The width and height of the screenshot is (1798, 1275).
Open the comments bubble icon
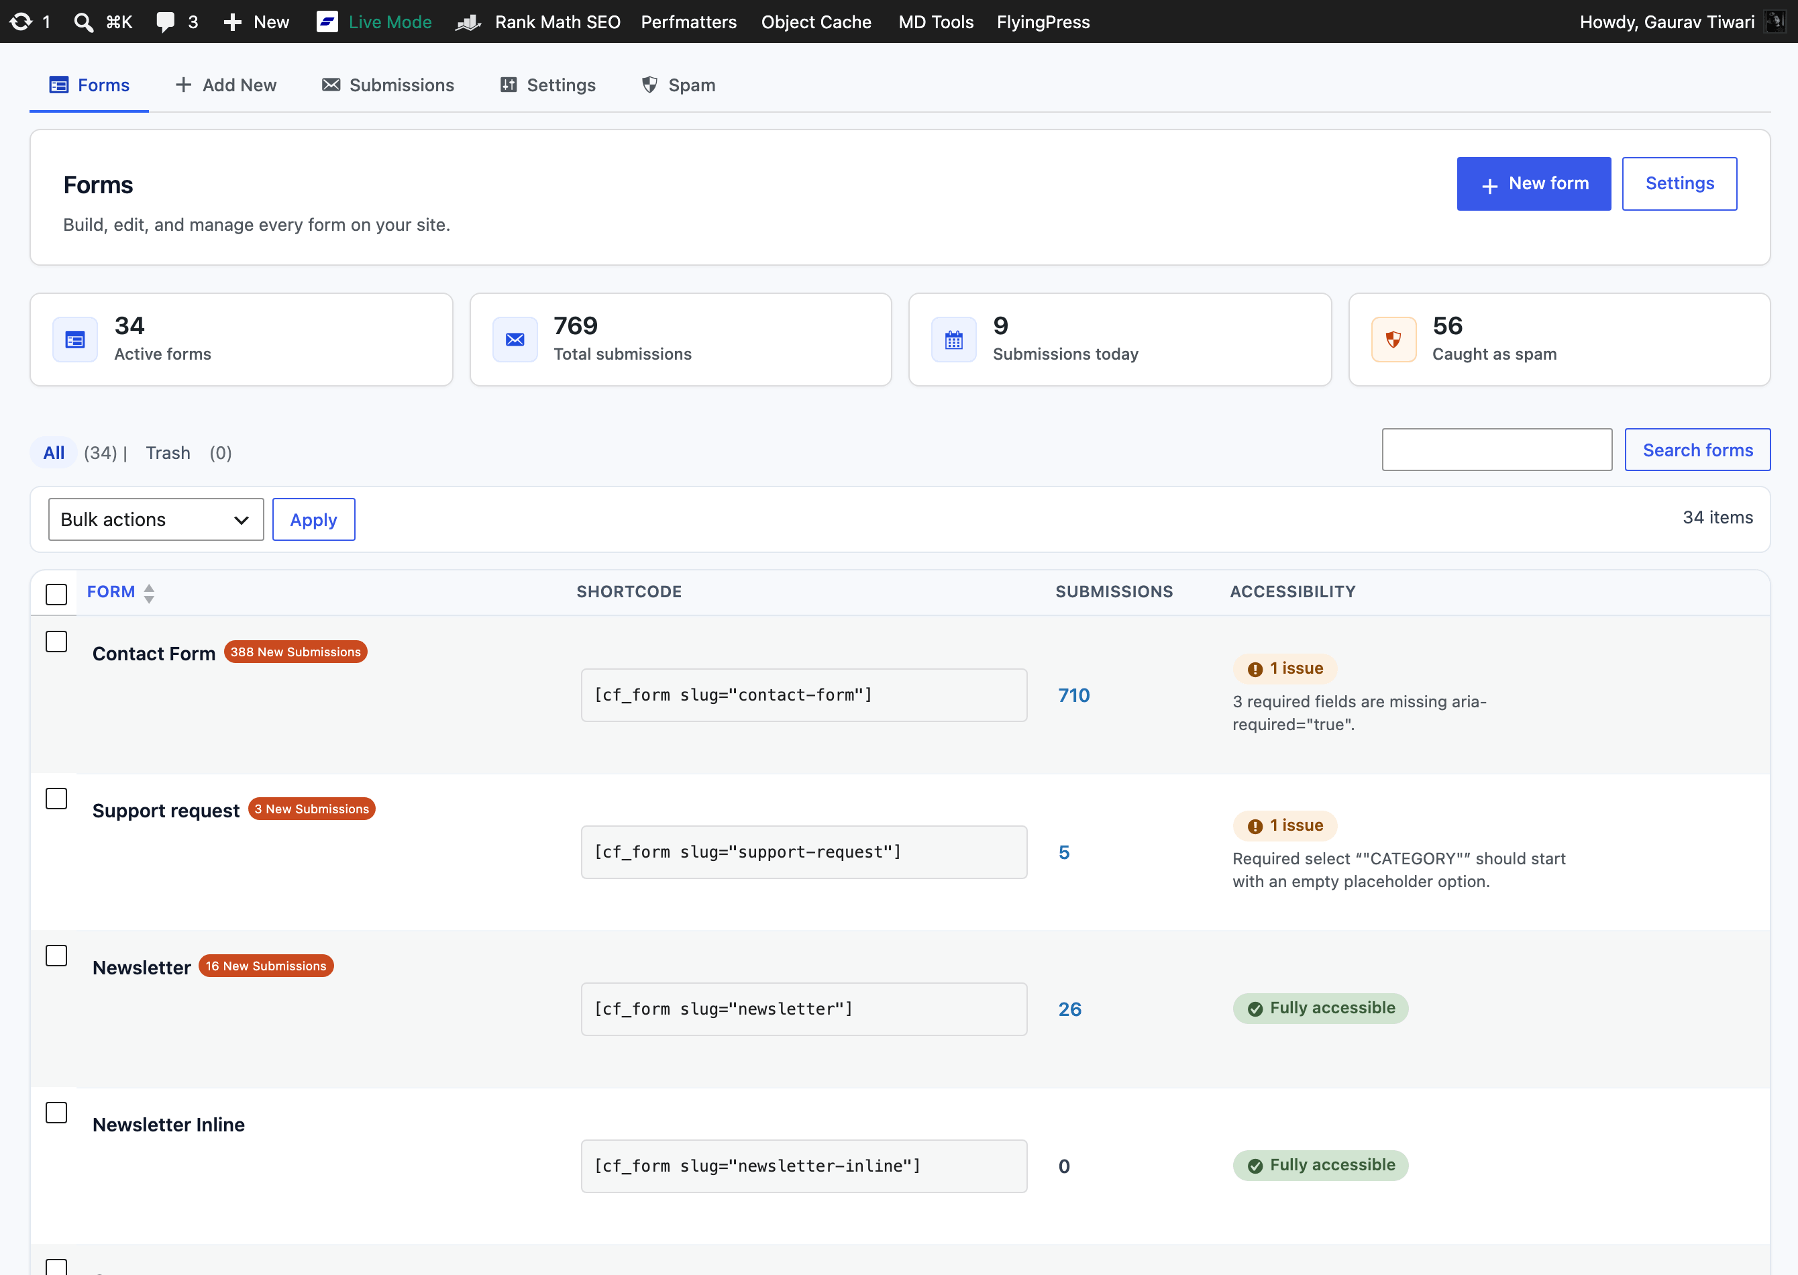pyautogui.click(x=165, y=21)
